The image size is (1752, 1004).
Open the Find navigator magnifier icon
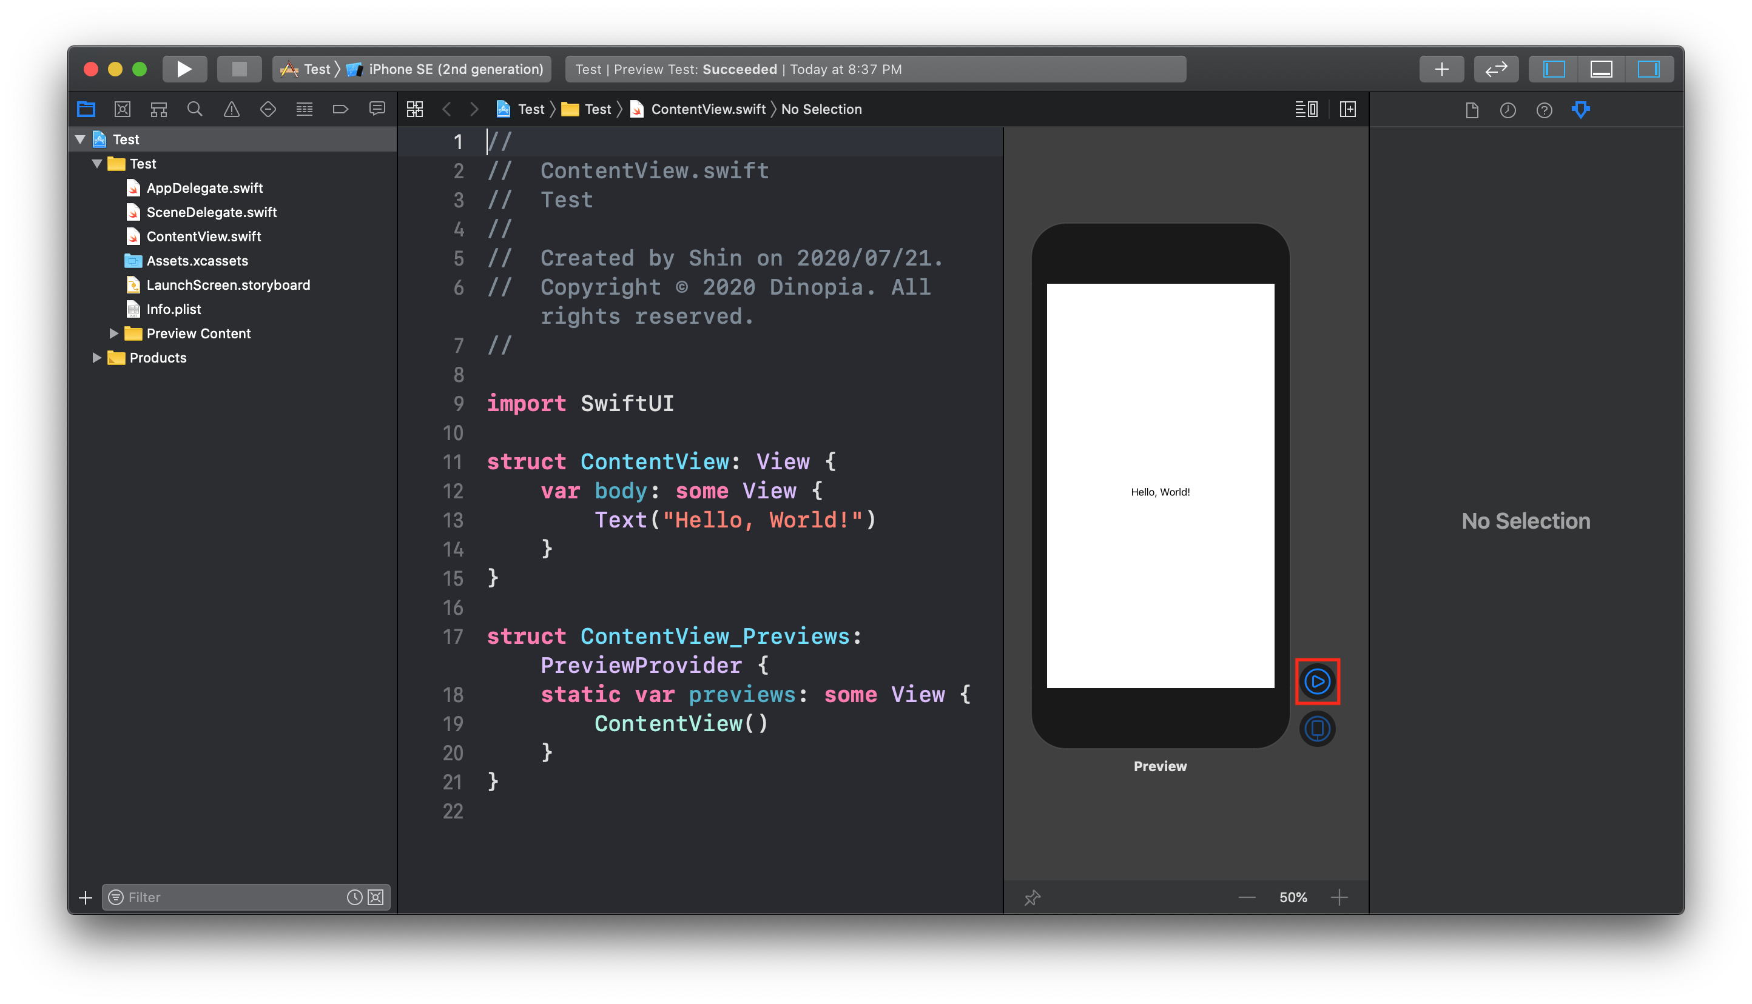pyautogui.click(x=195, y=109)
